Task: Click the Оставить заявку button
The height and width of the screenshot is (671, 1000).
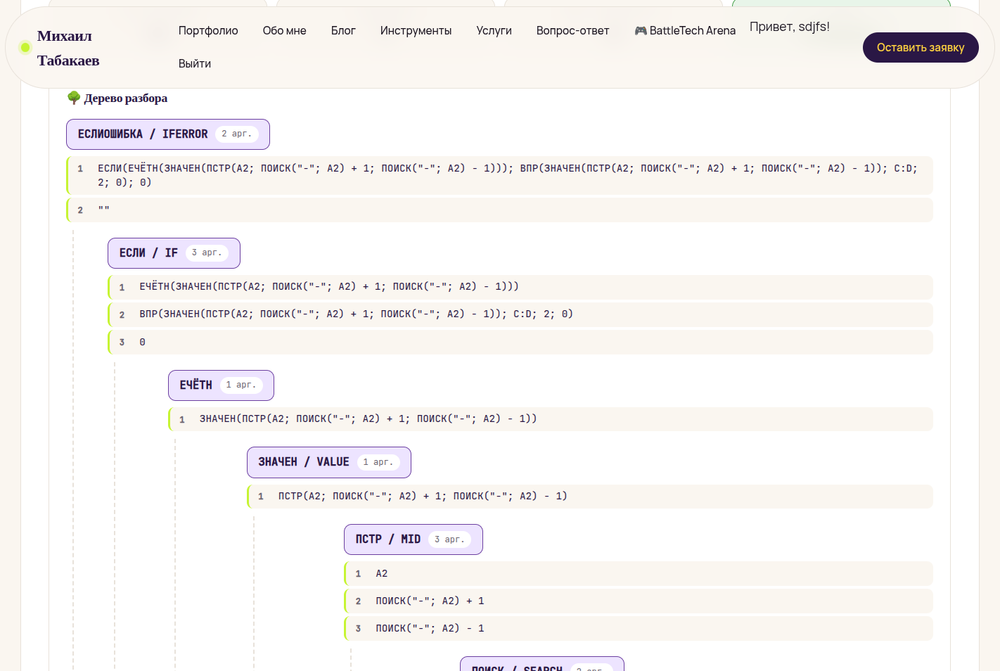Action: pos(921,47)
